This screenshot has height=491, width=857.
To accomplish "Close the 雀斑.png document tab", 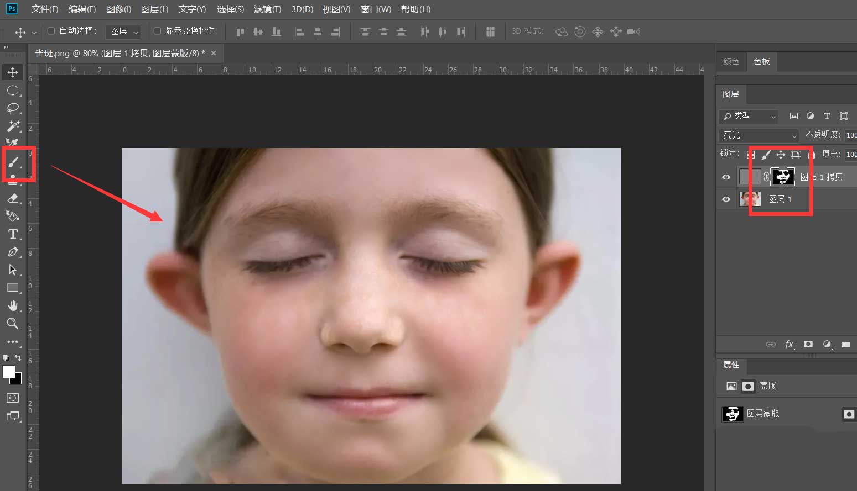I will (214, 53).
